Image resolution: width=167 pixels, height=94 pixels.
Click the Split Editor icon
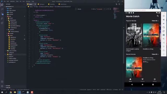click(119, 4)
